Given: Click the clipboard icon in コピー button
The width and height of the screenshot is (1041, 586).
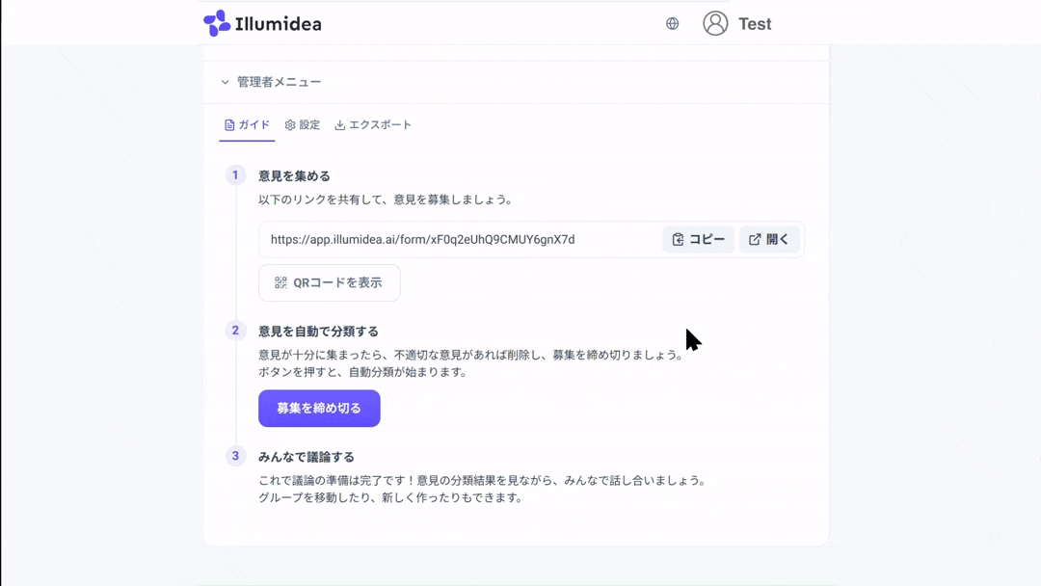Looking at the screenshot, I should tap(679, 240).
